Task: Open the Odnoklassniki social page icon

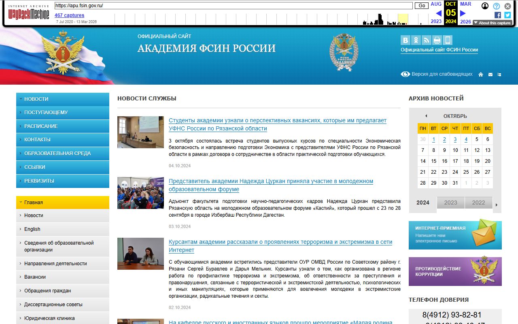Action: coord(416,40)
